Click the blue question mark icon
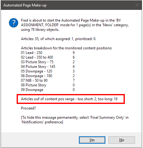 click(x=14, y=23)
